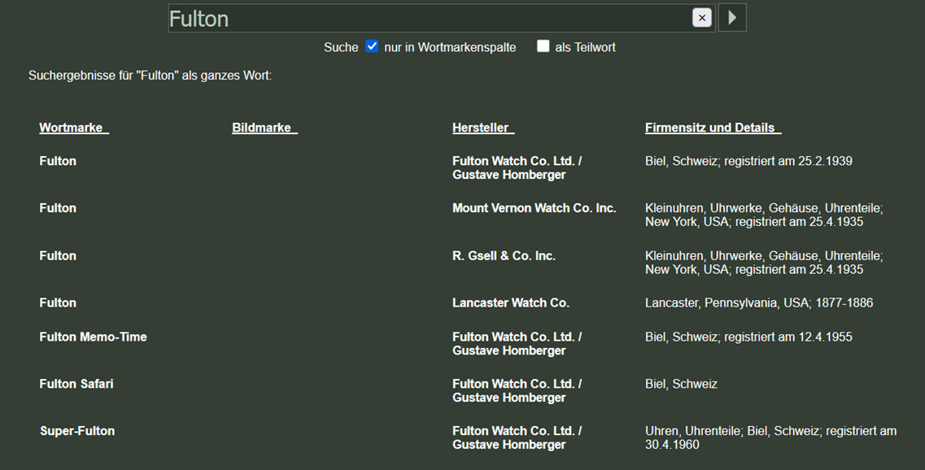Viewport: 925px width, 470px height.
Task: Enable the 'als Teilwort' checkbox
Action: coord(543,46)
